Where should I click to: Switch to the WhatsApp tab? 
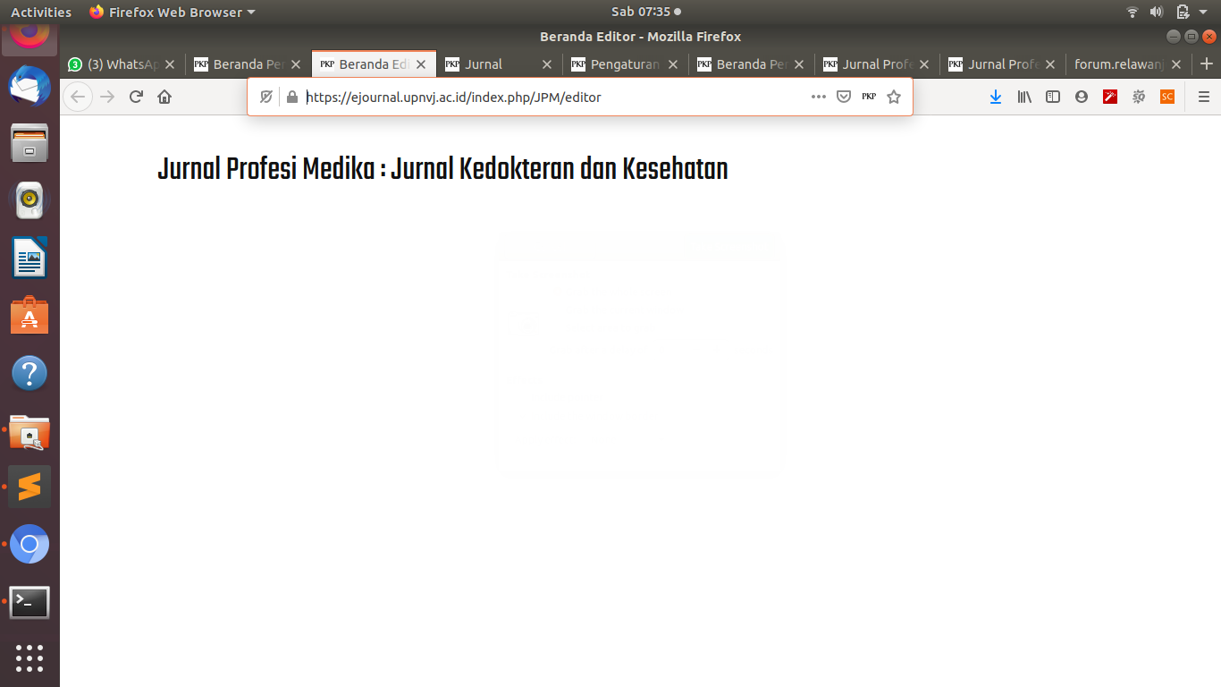pos(116,64)
